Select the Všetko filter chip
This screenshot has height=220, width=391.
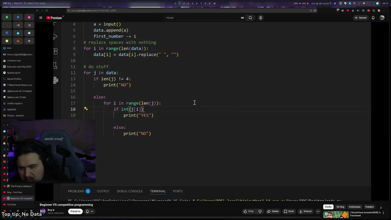click(328, 207)
